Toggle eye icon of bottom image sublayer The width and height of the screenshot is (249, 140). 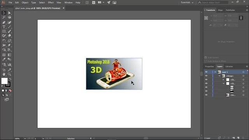click(206, 95)
